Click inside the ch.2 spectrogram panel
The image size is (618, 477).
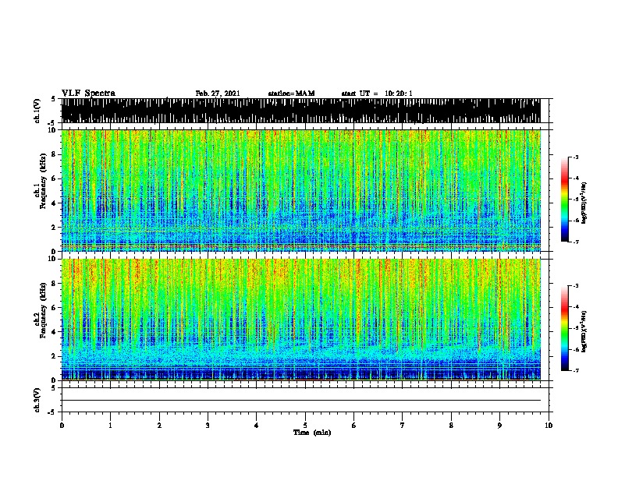[301, 320]
